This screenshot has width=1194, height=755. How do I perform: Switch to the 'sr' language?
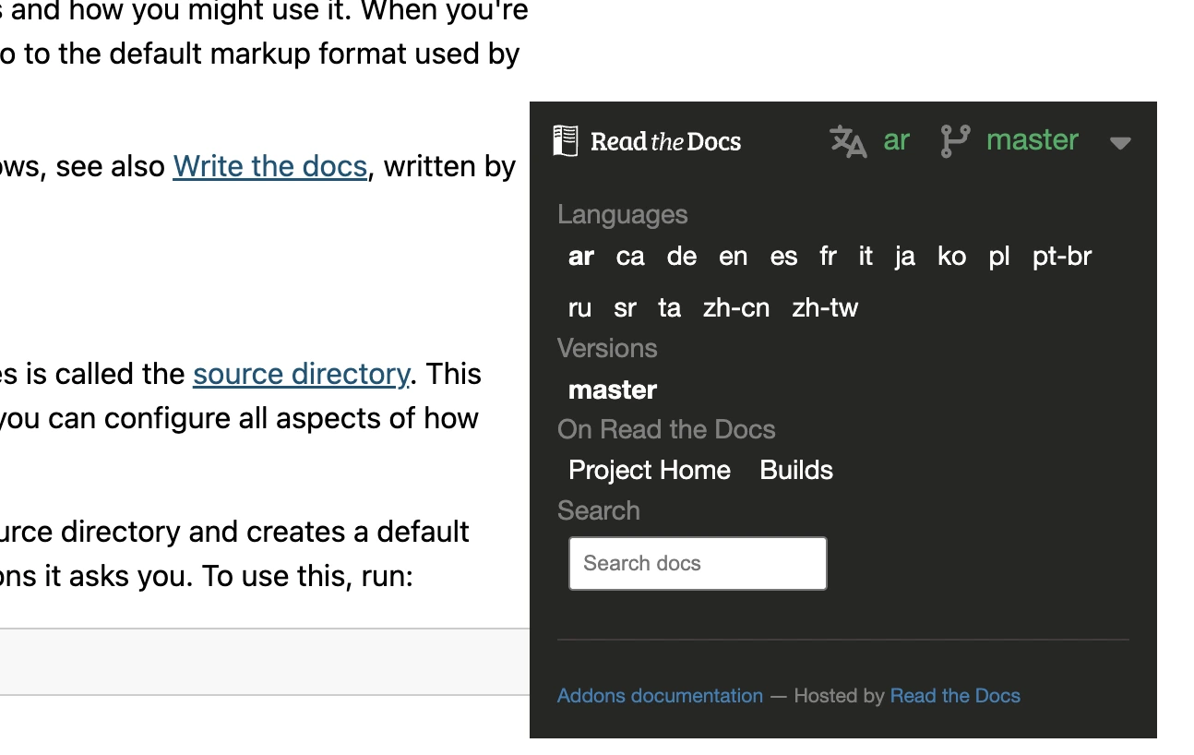[x=625, y=308]
